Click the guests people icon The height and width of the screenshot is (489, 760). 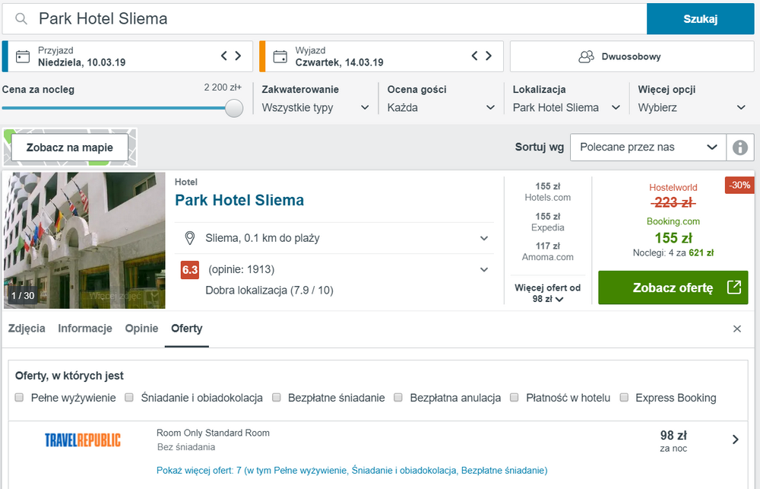point(586,57)
